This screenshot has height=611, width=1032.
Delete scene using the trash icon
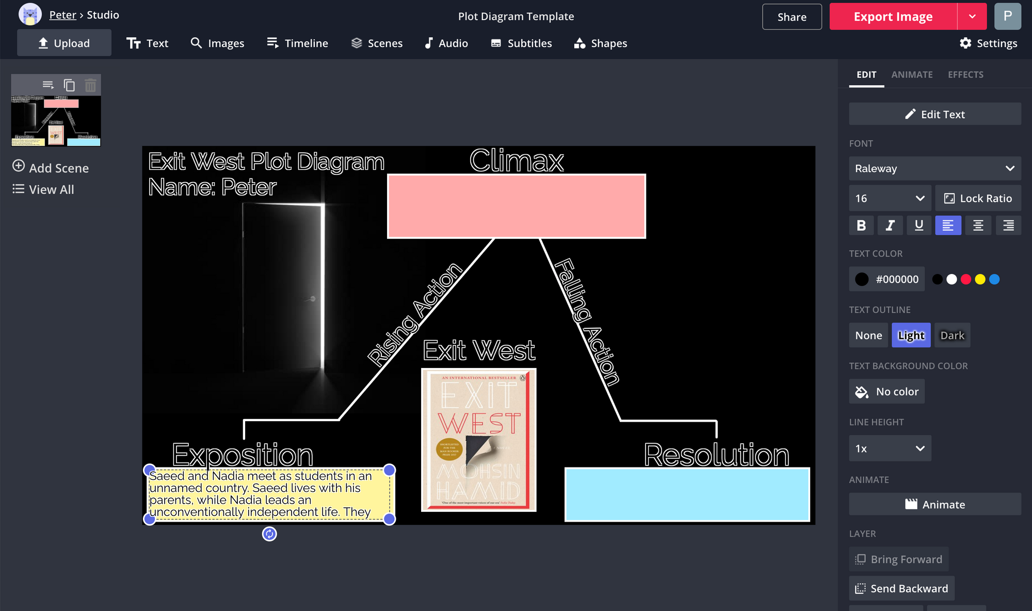tap(90, 85)
